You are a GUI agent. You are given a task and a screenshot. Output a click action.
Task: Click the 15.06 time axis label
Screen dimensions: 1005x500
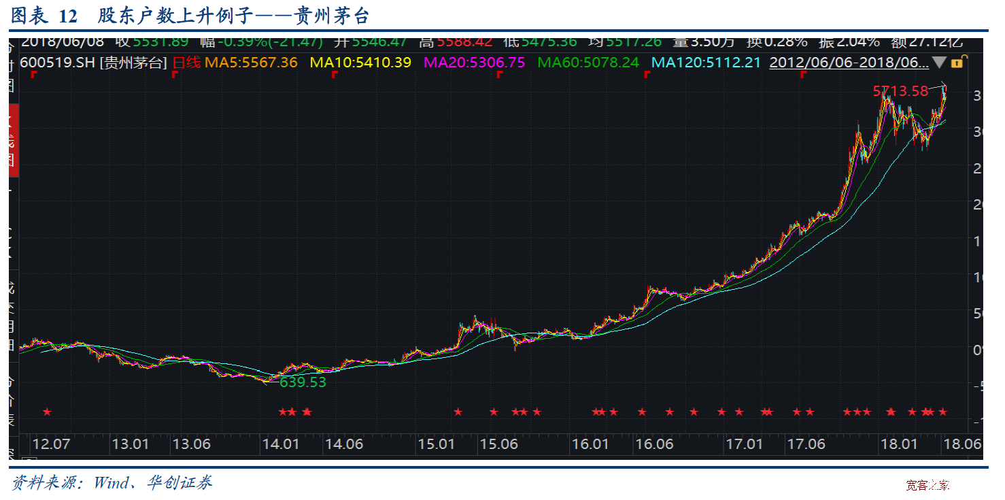(x=498, y=444)
